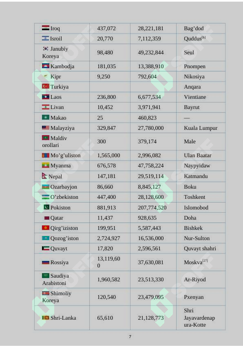Select the Shri-Lanka flag icon
The width and height of the screenshot is (243, 354).
pyautogui.click(x=46, y=318)
